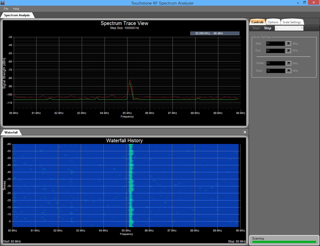The width and height of the screenshot is (320, 246).
Task: Open the Span dropdown arrow
Action: point(288,71)
